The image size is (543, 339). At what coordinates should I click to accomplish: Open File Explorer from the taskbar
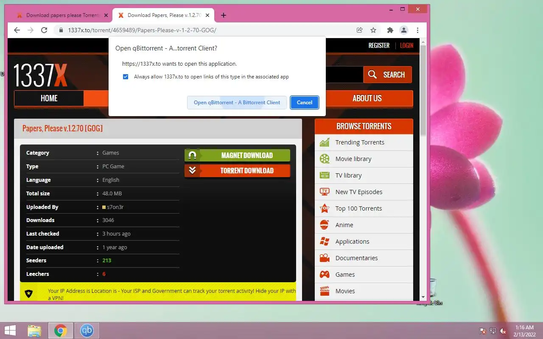(x=34, y=331)
